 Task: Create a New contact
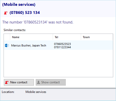tap(19, 82)
